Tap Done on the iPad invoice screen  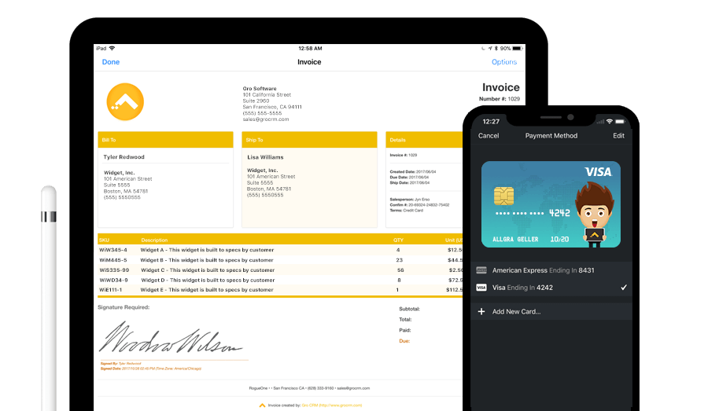[111, 62]
